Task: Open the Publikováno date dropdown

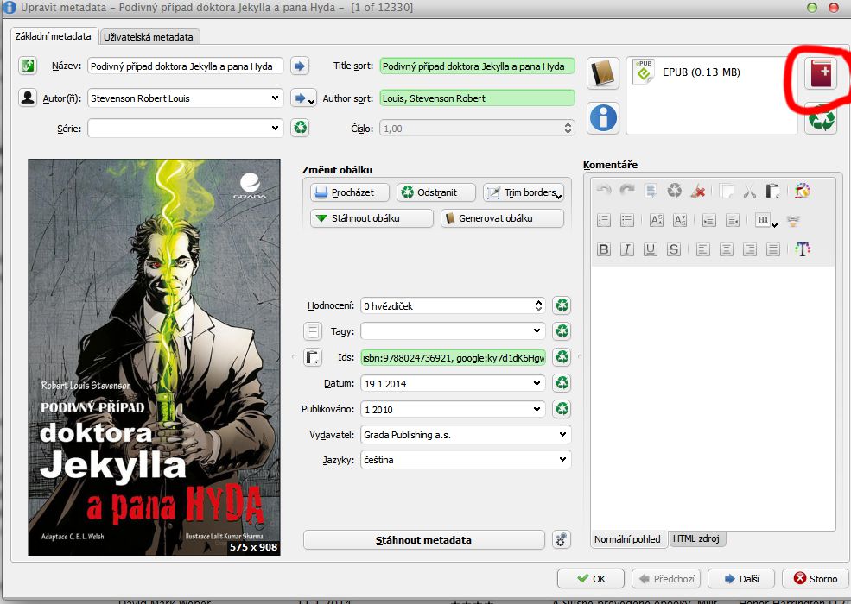Action: [x=537, y=409]
